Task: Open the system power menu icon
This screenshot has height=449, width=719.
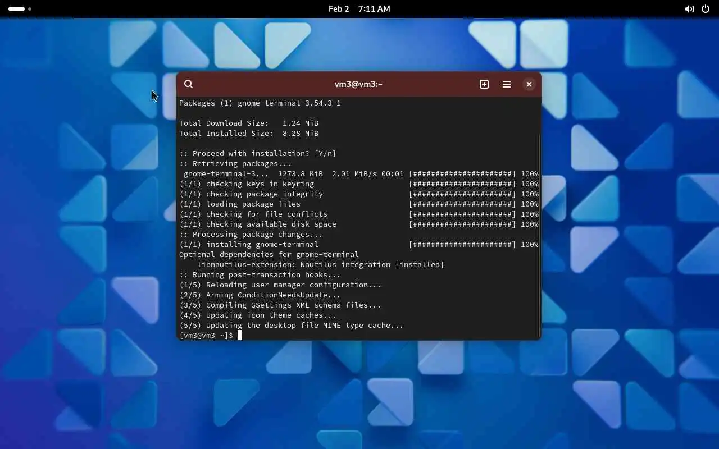Action: 706,9
